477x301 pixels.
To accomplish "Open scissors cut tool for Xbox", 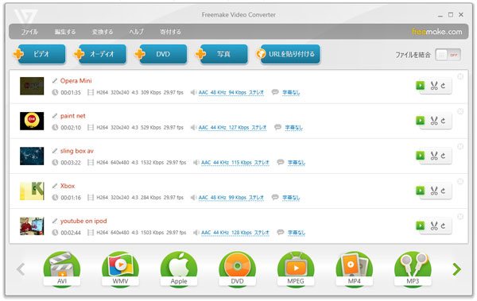I will [x=434, y=191].
